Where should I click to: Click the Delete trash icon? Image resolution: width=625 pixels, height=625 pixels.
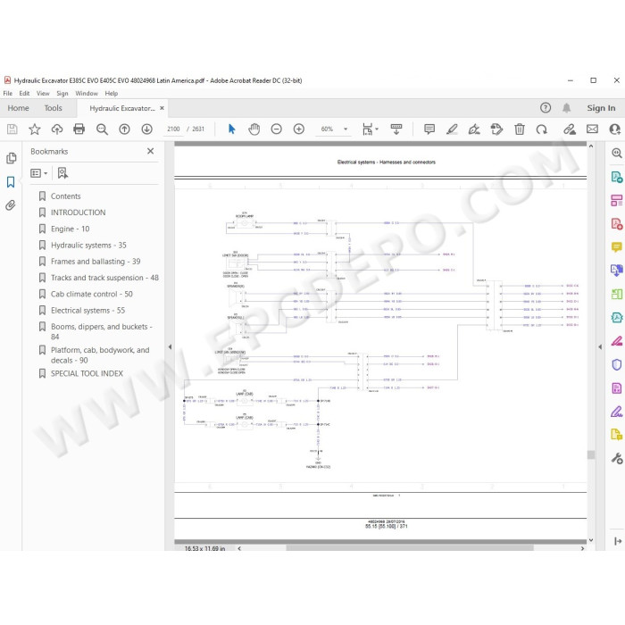(519, 129)
